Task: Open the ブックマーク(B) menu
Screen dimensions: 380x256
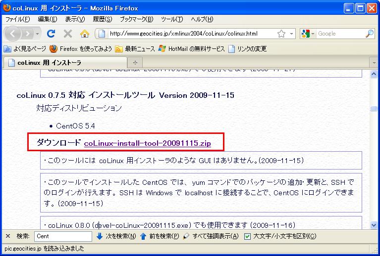Action: tap(136, 19)
